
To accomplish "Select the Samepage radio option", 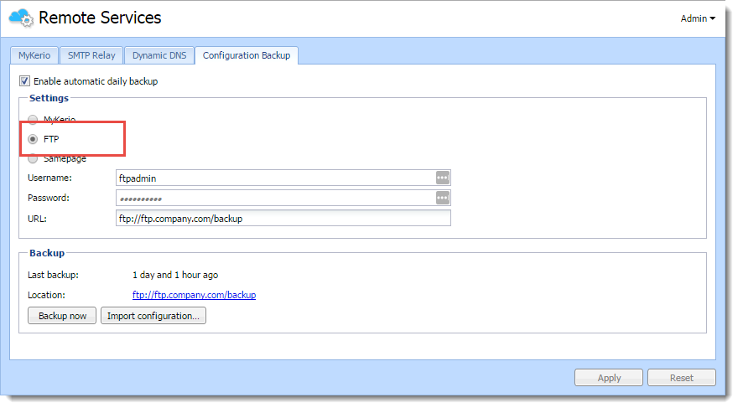I will (x=33, y=159).
